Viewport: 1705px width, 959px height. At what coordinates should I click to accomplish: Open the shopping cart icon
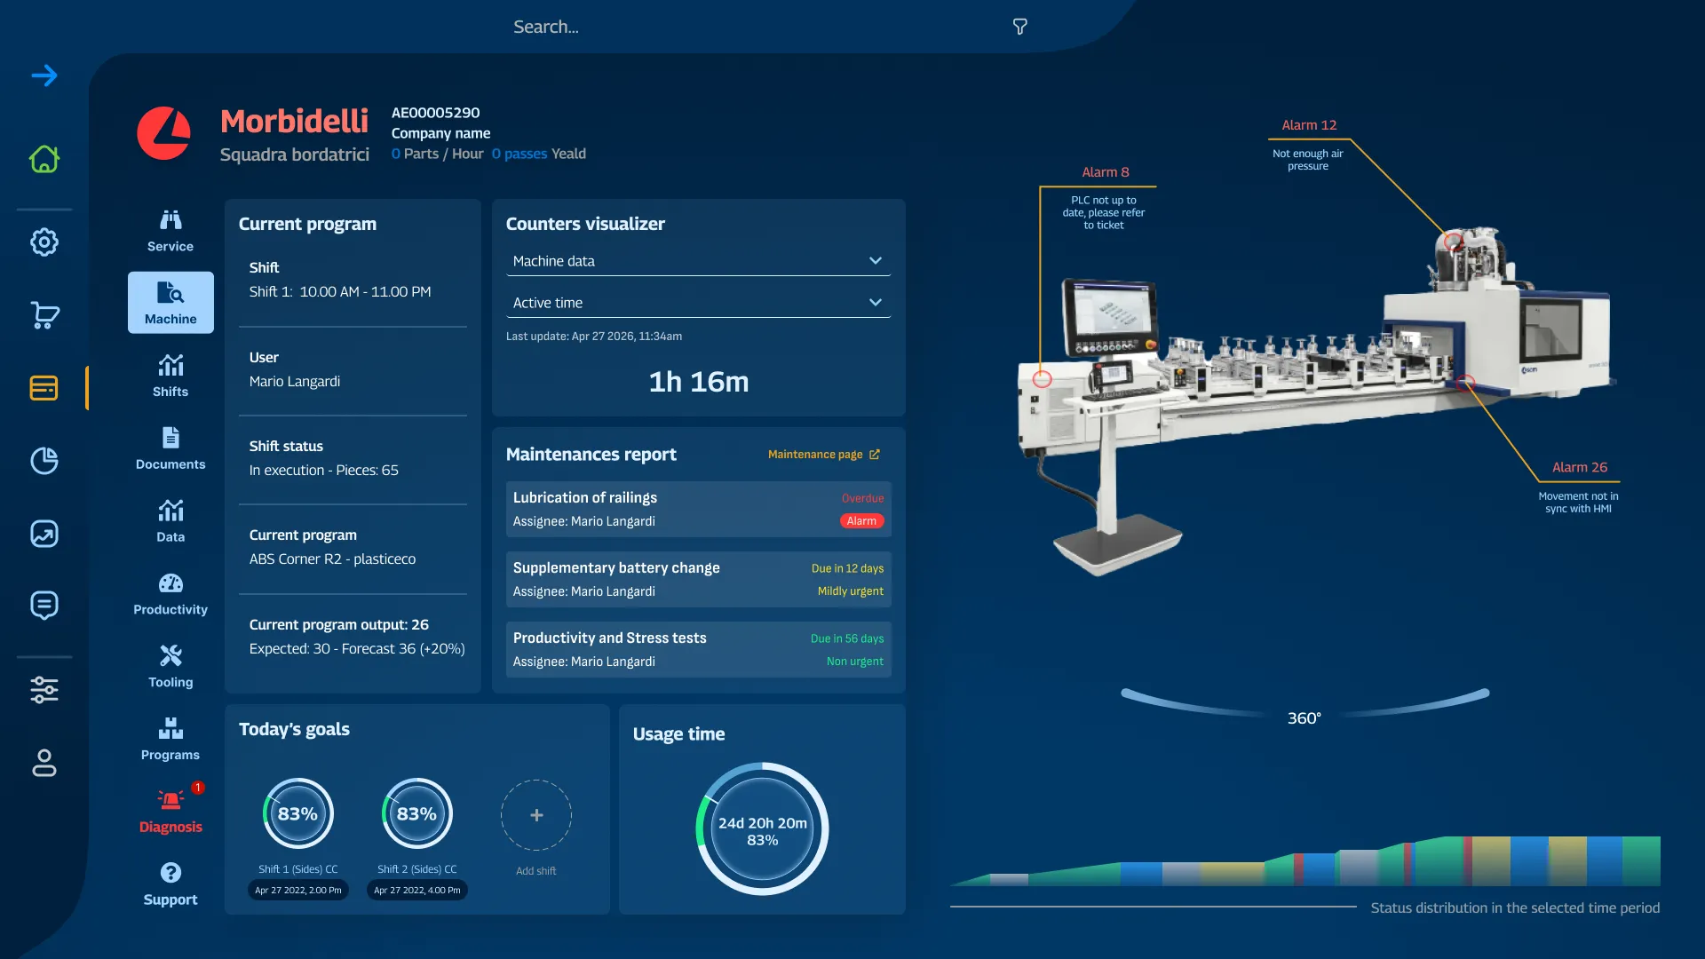44,315
